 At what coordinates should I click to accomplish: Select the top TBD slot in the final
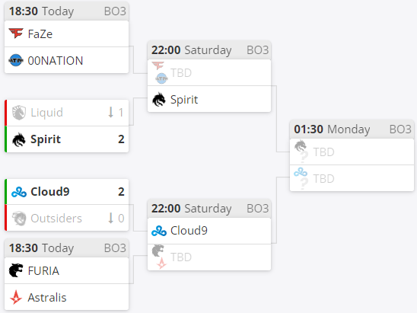click(x=352, y=152)
